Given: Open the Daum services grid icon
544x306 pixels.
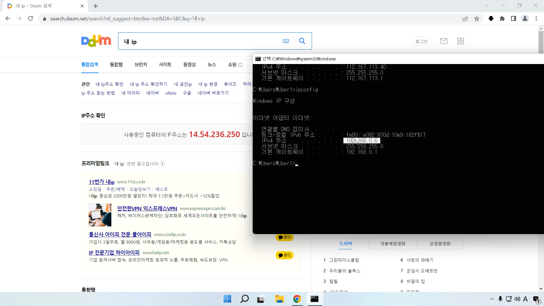Looking at the screenshot, I should [460, 41].
